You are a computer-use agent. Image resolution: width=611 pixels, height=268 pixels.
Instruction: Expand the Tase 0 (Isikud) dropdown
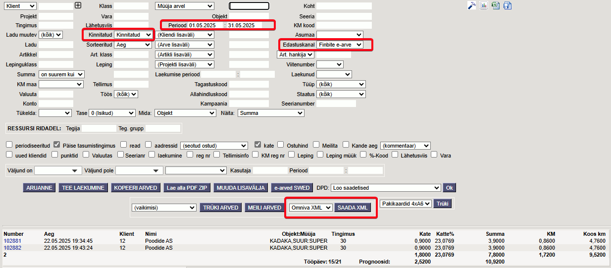tap(112, 113)
